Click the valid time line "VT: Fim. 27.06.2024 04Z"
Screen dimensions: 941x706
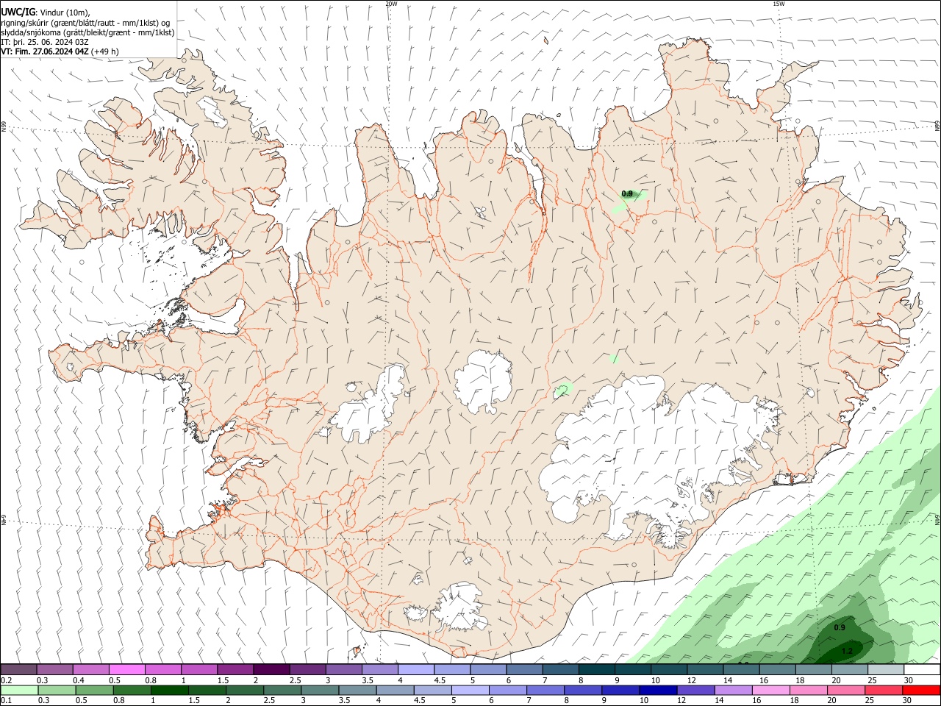click(45, 51)
